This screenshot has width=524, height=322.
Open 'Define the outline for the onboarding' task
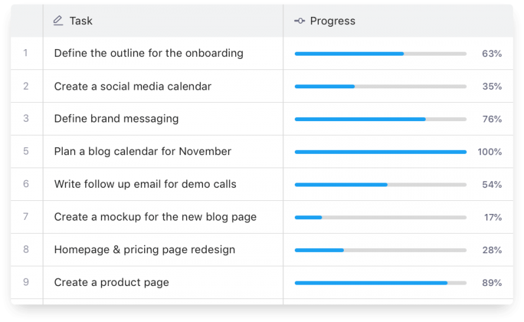pos(149,54)
